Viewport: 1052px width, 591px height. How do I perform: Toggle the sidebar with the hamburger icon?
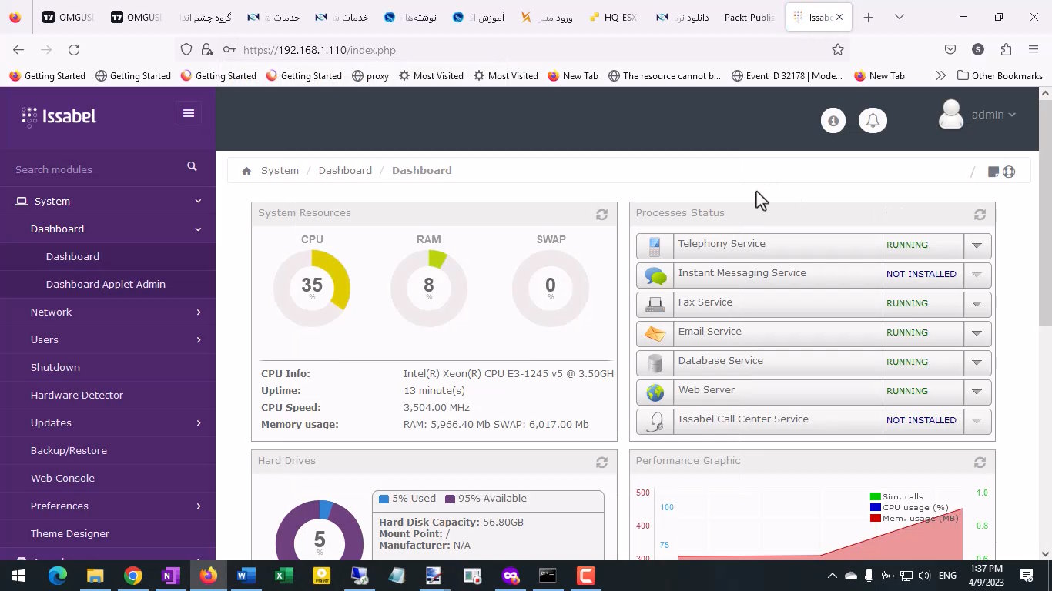(x=189, y=113)
